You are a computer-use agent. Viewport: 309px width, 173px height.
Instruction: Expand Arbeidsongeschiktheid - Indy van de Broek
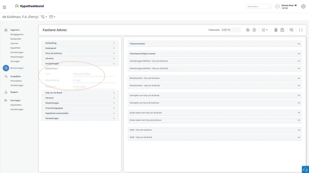(215, 68)
